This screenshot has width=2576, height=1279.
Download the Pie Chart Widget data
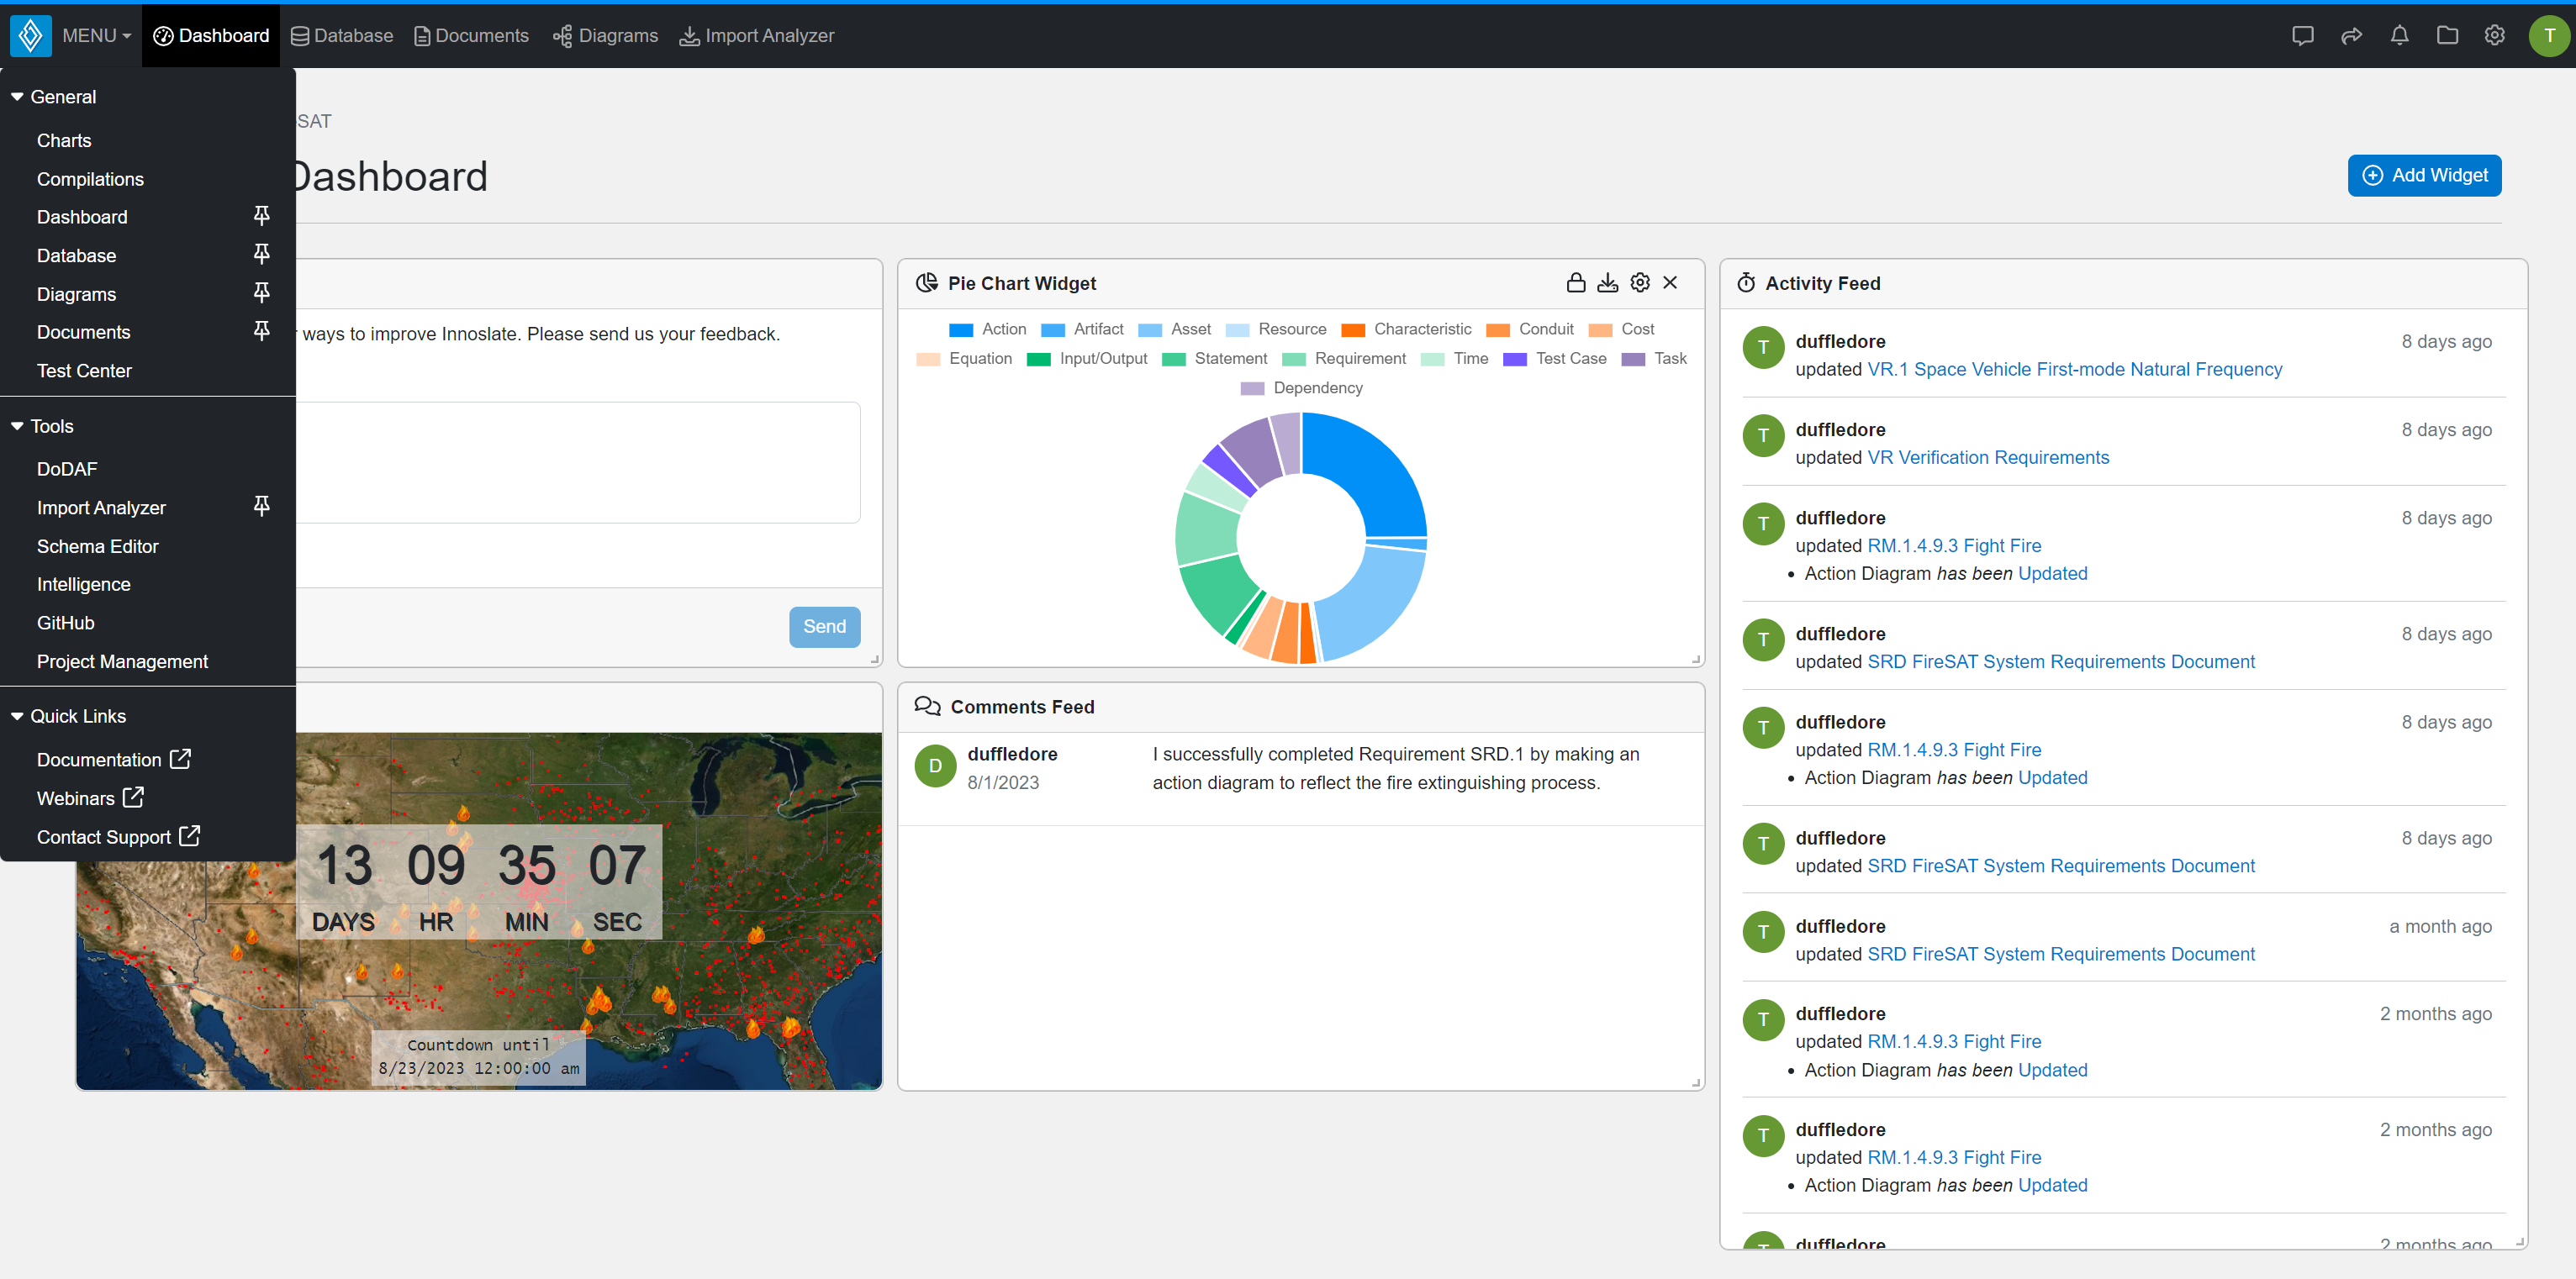[1607, 283]
